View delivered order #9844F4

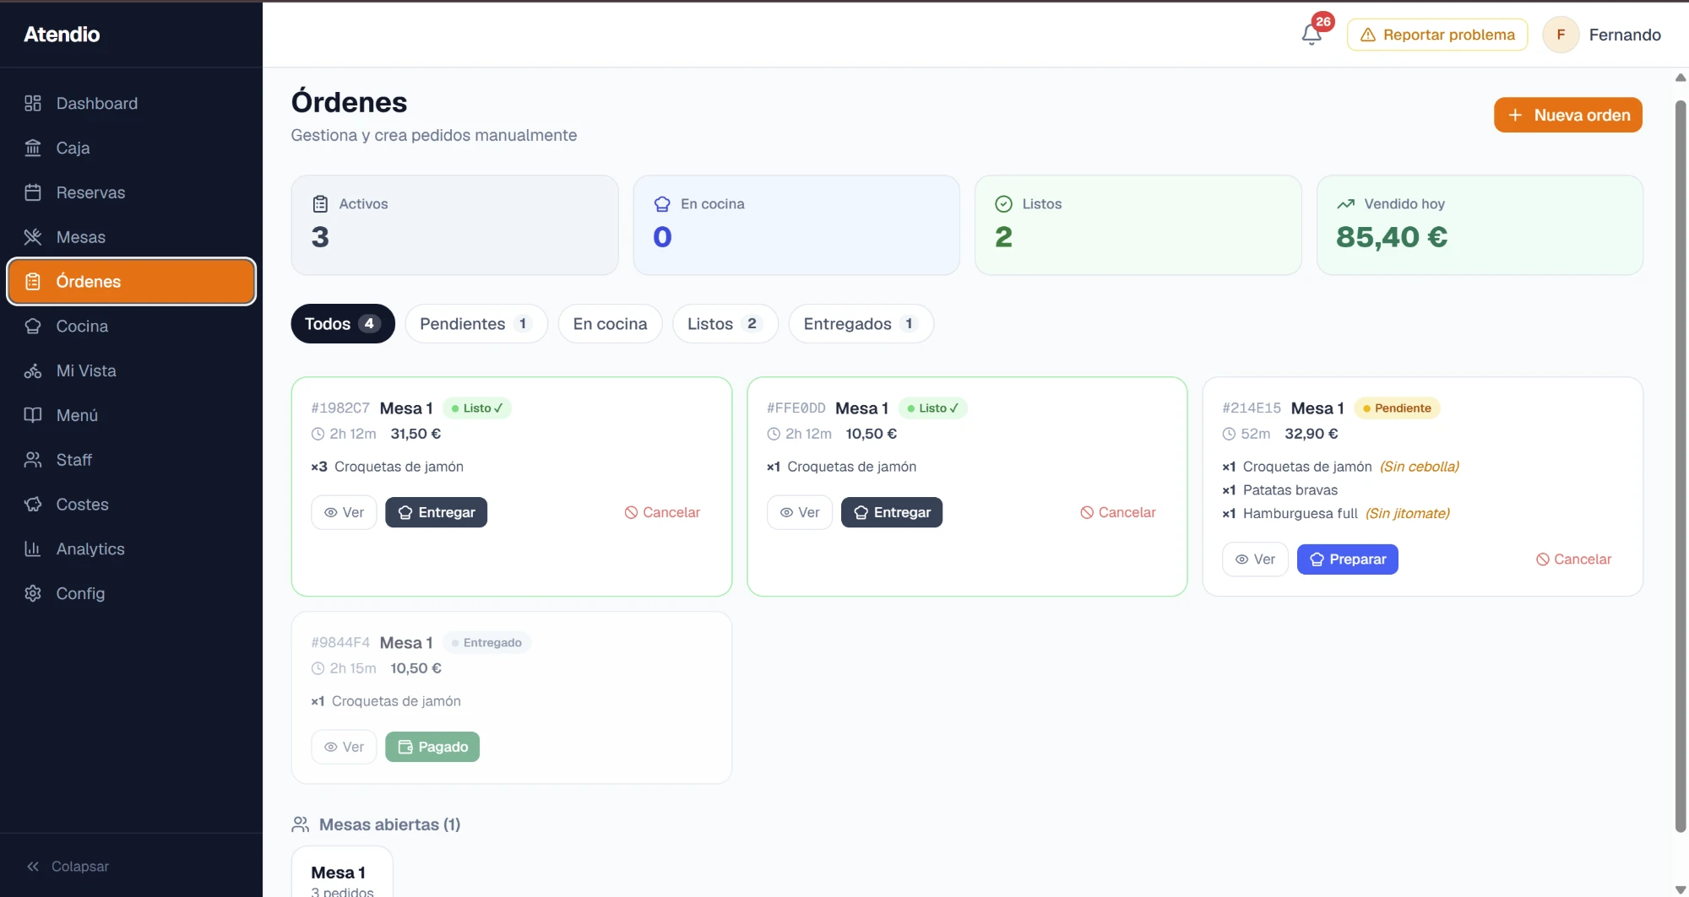344,747
